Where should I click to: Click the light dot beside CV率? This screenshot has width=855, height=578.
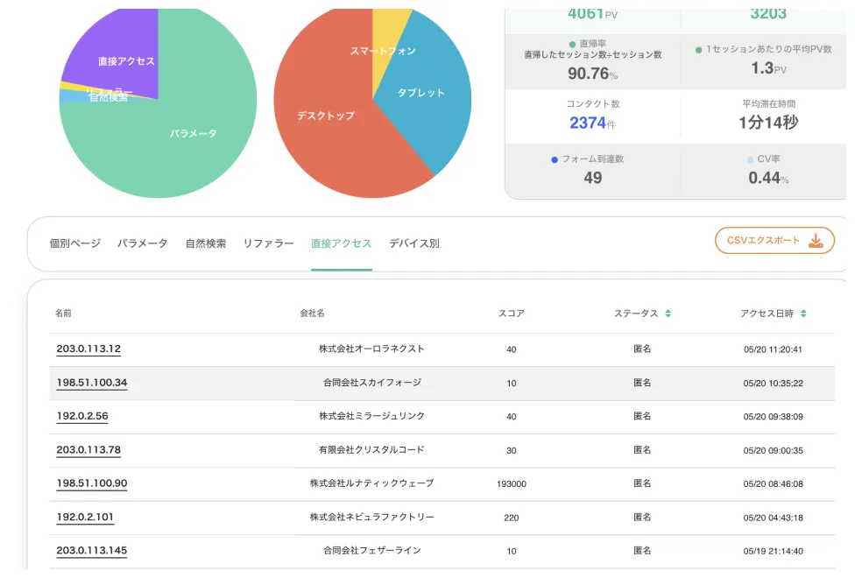(750, 159)
